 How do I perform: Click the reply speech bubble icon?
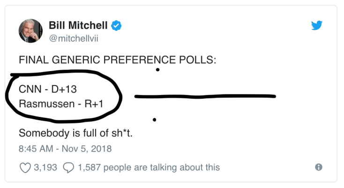(x=68, y=167)
